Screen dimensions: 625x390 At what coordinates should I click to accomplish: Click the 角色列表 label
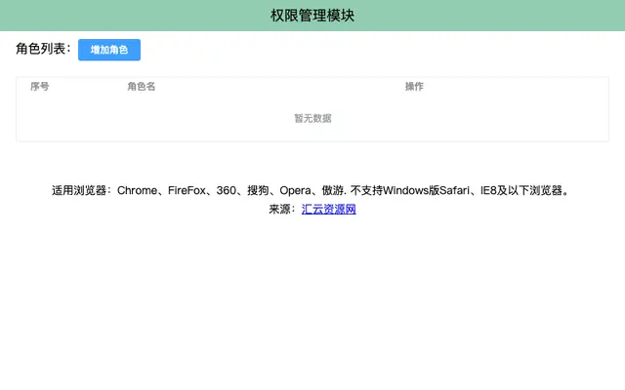click(x=43, y=49)
